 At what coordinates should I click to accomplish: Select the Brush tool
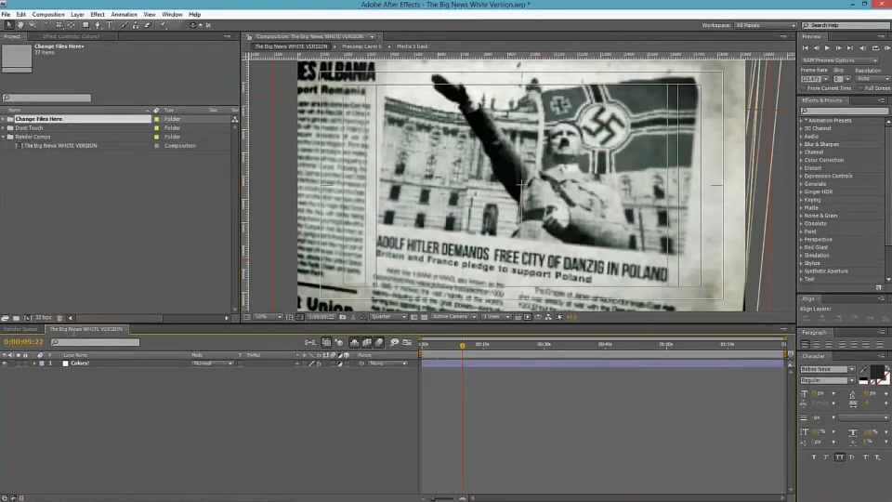[x=125, y=25]
